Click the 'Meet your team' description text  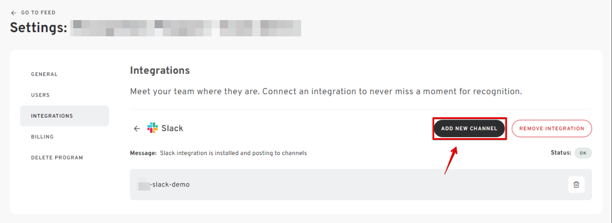(x=326, y=92)
